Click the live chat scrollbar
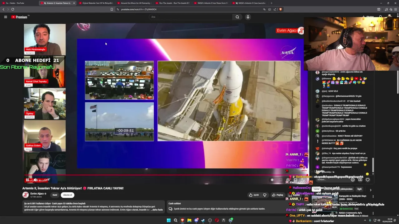Viewport: 399px width, 224px height. point(373,165)
